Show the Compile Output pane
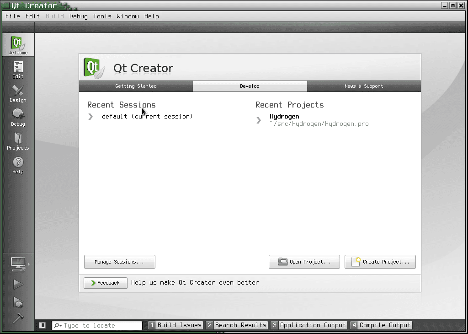Viewport: 468px width, 334px height. point(381,325)
